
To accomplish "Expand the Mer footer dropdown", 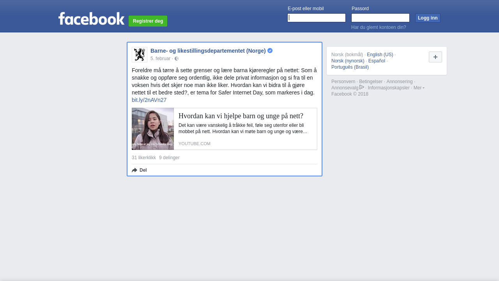I will 419,88.
